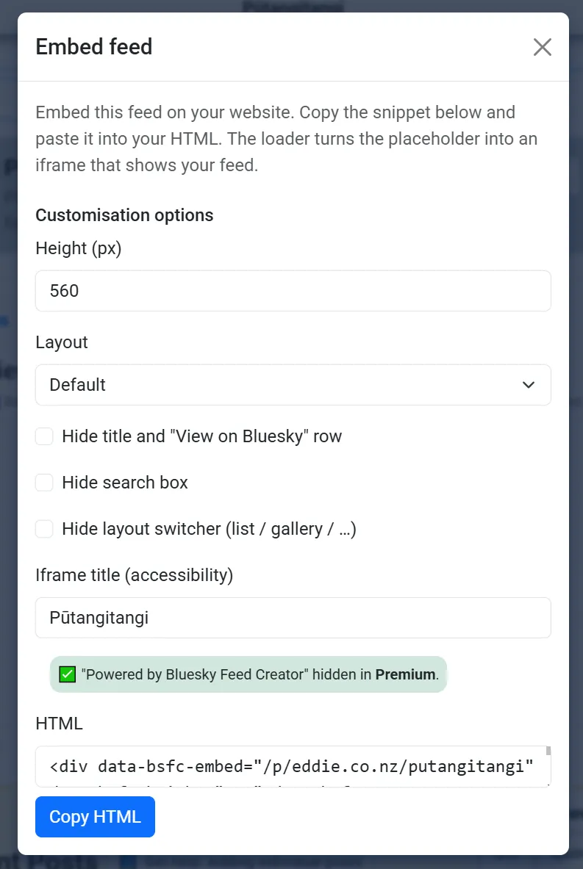583x869 pixels.
Task: Tick the Hide search box checkbox
Action: (45, 483)
